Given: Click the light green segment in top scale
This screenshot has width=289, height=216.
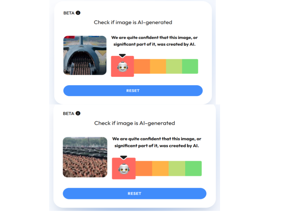Looking at the screenshot, I should point(174,66).
